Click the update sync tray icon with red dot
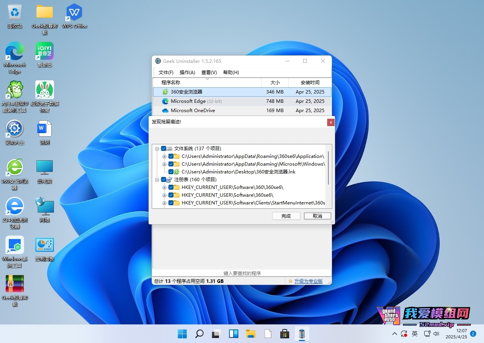 tap(404, 334)
